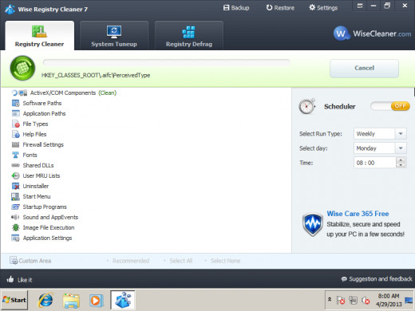Click the scan progress bar
The width and height of the screenshot is (415, 311).
[167, 63]
